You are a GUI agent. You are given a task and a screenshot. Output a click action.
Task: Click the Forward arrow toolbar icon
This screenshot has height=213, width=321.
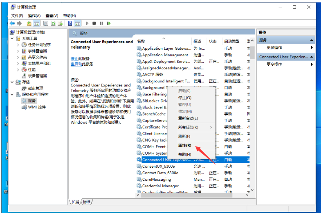19,23
